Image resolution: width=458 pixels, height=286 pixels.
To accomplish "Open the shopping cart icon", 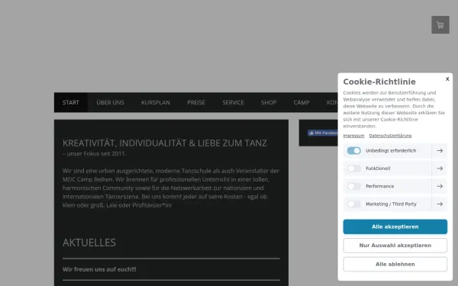I will click(440, 25).
